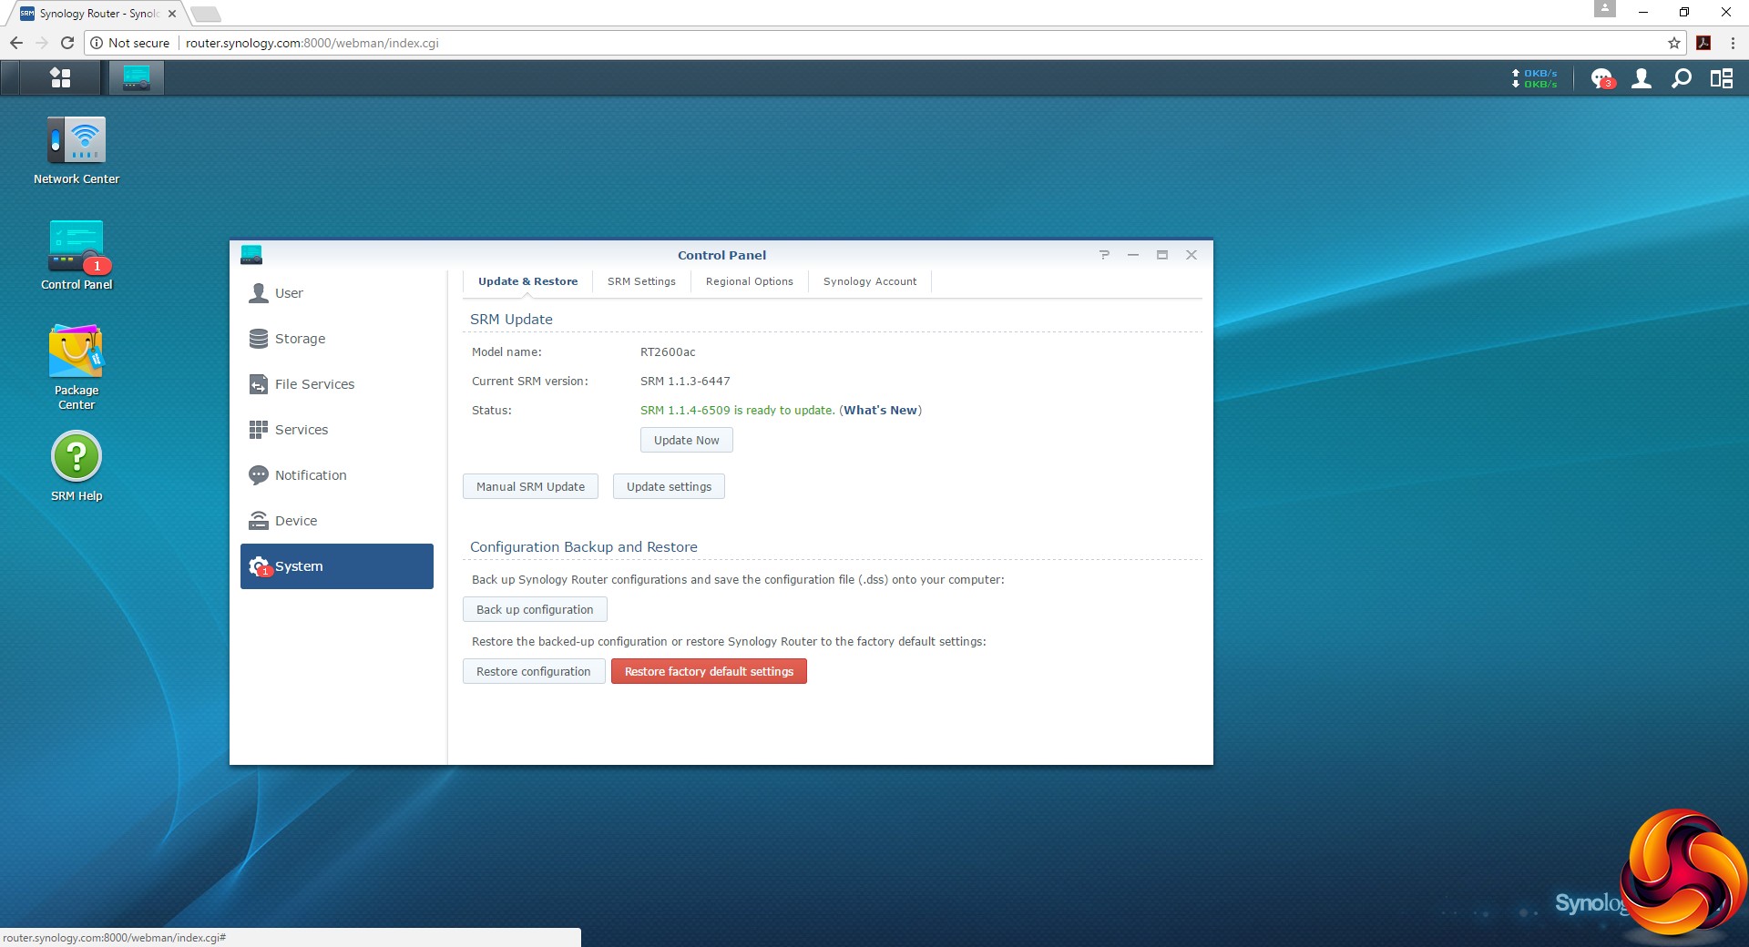Bookmark this page with star icon

click(1674, 43)
